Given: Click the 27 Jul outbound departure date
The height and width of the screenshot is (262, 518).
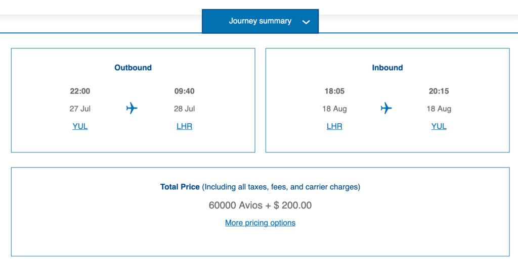Looking at the screenshot, I should tap(80, 109).
